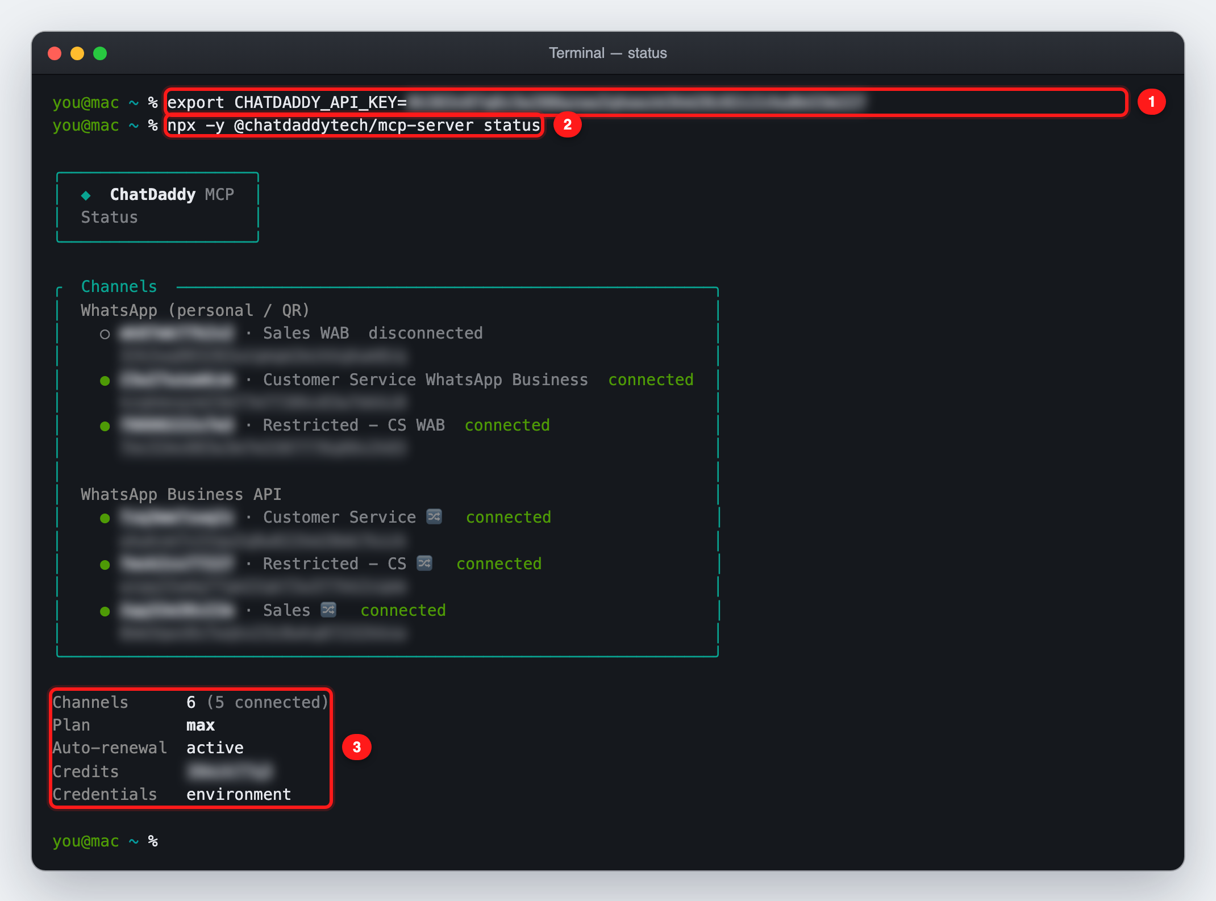Click the '6 (5 connected)' channels summary value
1216x901 pixels.
coord(257,702)
